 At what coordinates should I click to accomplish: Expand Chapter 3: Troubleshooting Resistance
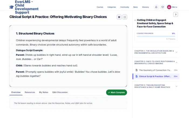coord(156,86)
